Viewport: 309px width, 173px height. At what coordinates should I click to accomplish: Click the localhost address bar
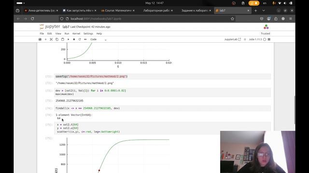pyautogui.click(x=148, y=19)
